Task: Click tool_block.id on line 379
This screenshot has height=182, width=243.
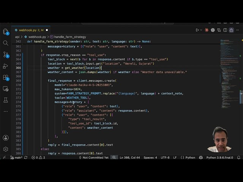Action: [x=106, y=123]
